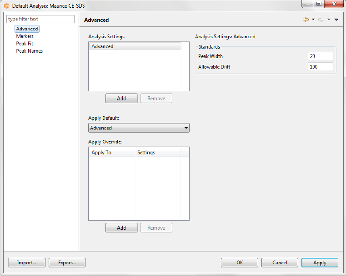
Task: Edit the Allowable Drift value field
Action: point(321,67)
